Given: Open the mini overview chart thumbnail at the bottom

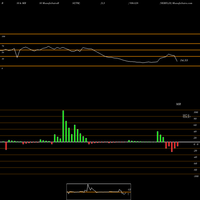Looking at the screenshot, I should [99, 192].
